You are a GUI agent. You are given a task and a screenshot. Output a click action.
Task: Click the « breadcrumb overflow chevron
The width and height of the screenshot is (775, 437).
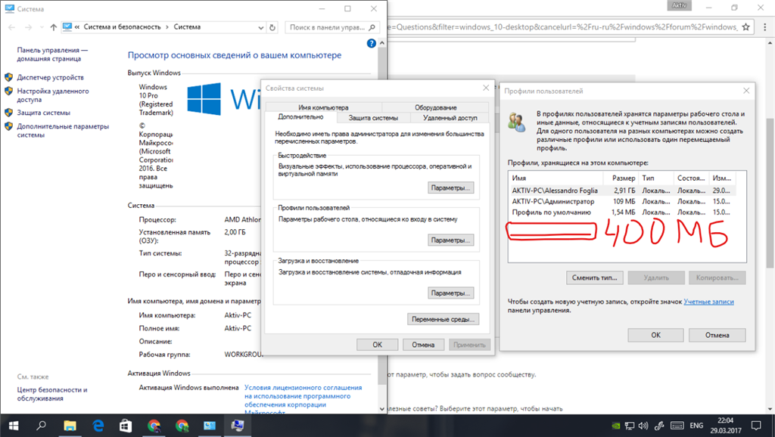pos(77,27)
